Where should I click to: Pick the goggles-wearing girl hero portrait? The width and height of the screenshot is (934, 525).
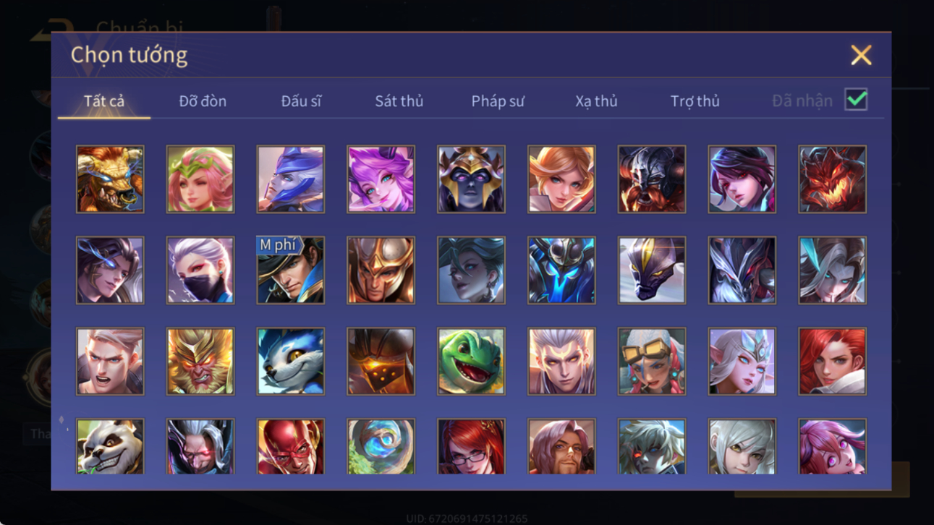[x=651, y=361]
